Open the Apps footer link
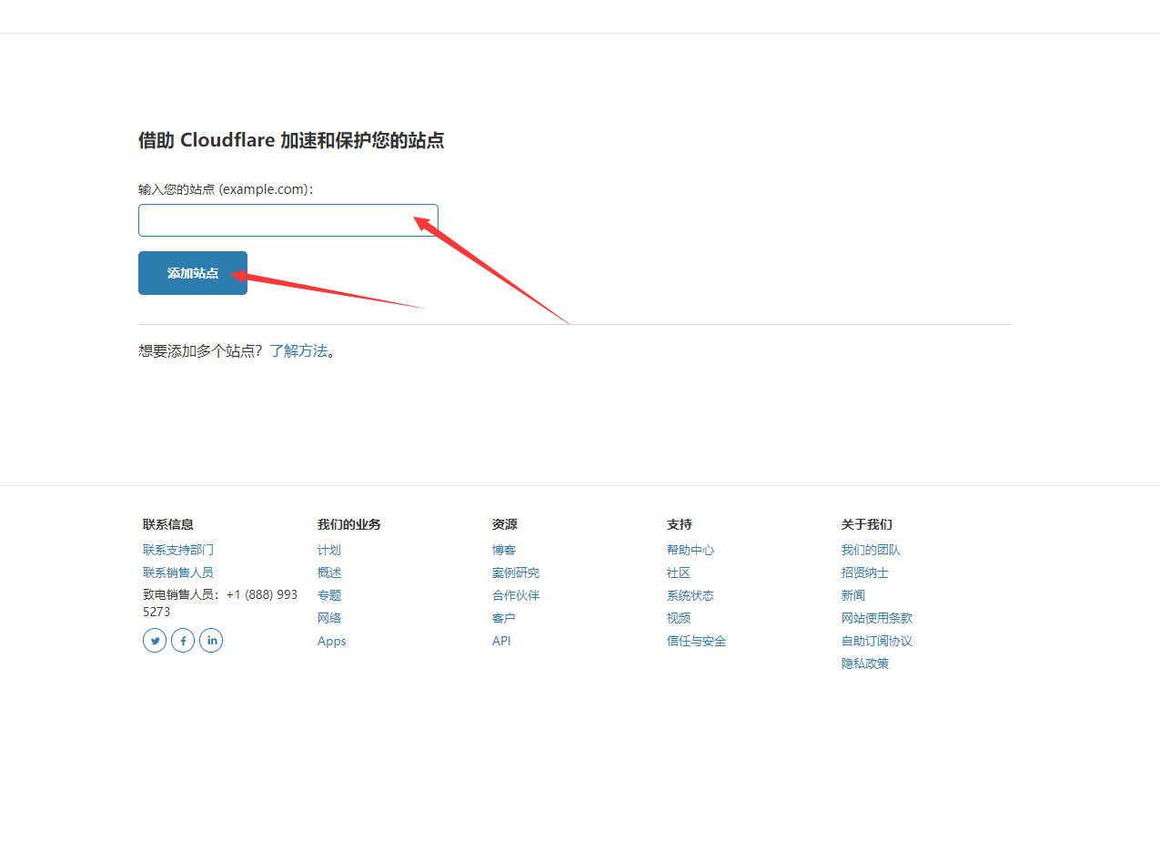This screenshot has height=841, width=1160. (332, 641)
